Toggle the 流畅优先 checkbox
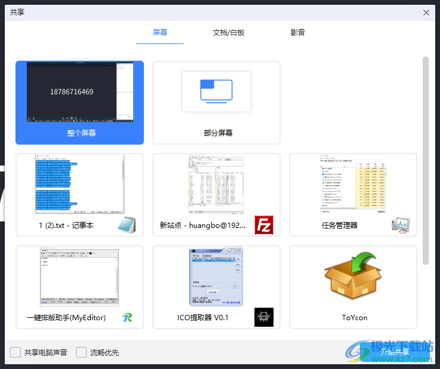Image resolution: width=440 pixels, height=369 pixels. 81,352
